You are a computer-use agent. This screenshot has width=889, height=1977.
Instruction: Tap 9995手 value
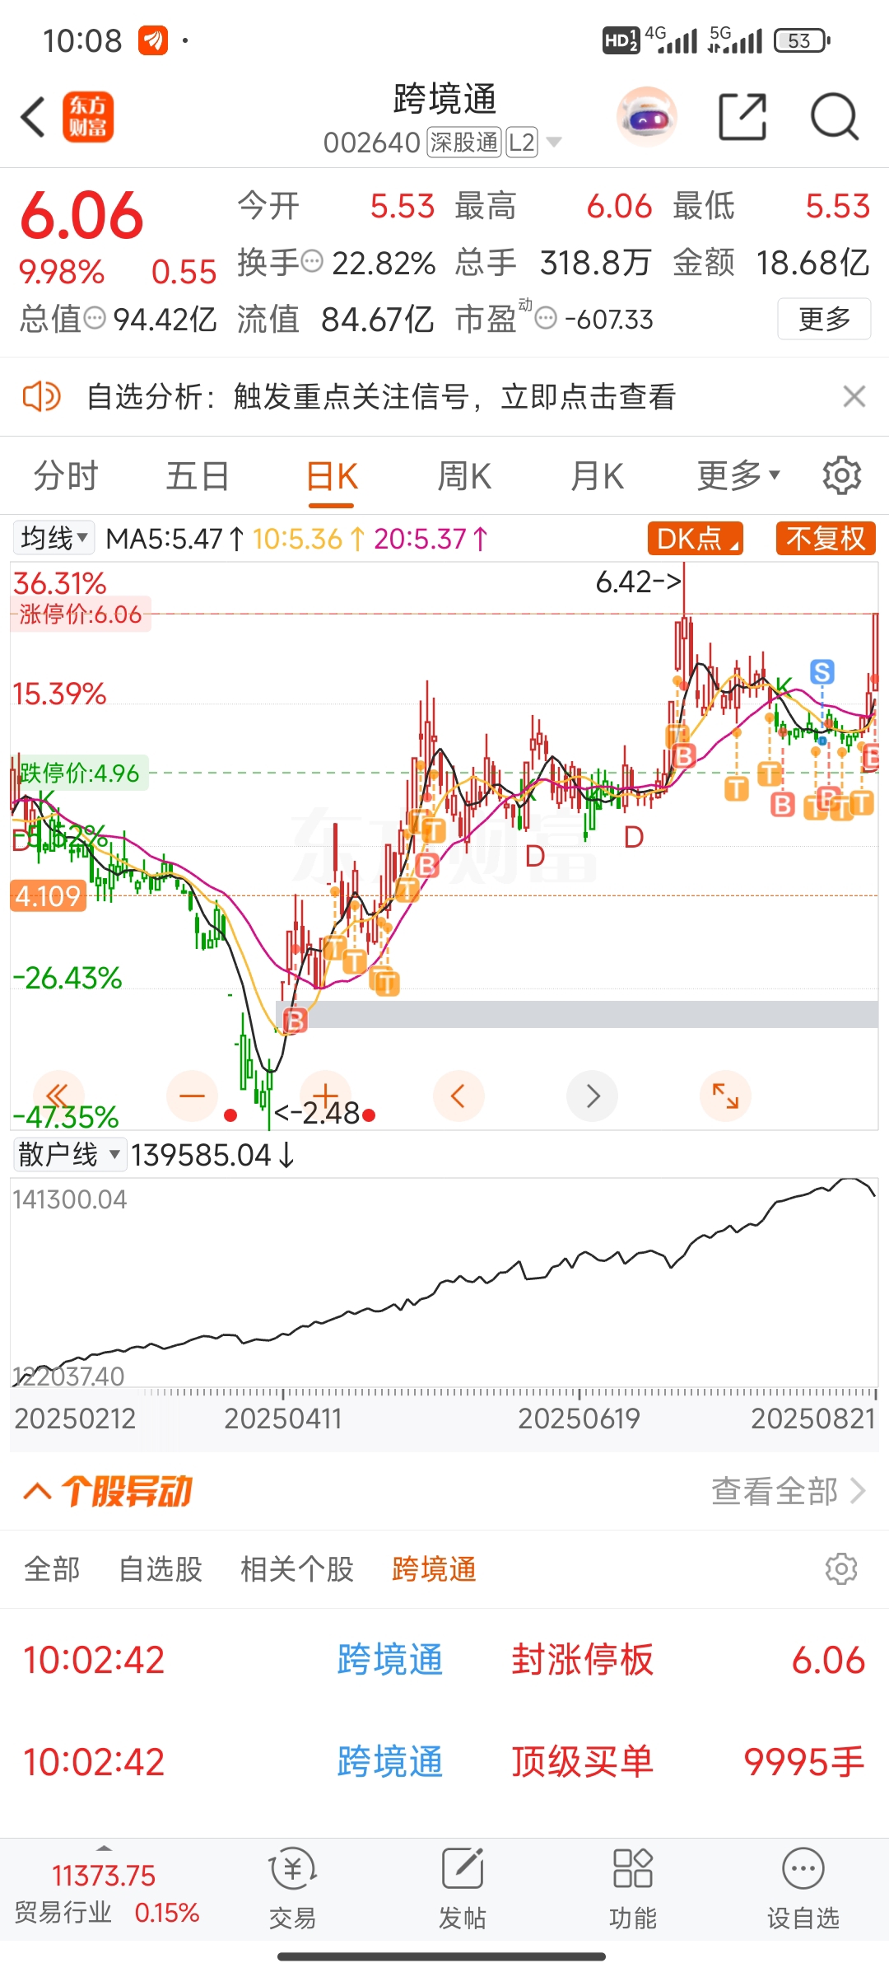804,1762
